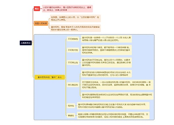Select the note starting 基本权利是限制宪法修改
174x125 pixels.
coord(117,96)
